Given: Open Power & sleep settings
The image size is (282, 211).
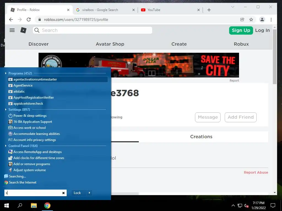Looking at the screenshot, I should 58,116.
